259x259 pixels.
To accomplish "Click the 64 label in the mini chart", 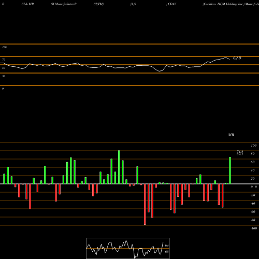I will 167,246.
